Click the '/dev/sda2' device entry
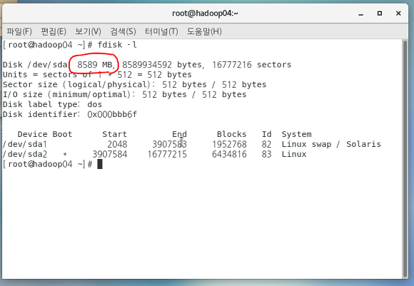The width and height of the screenshot is (414, 286). click(x=25, y=154)
